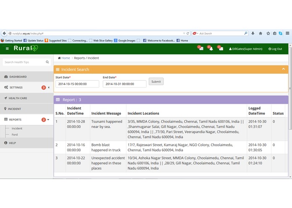Open Welcome to Facebook bookmark
The image size is (292, 208).
click(159, 40)
